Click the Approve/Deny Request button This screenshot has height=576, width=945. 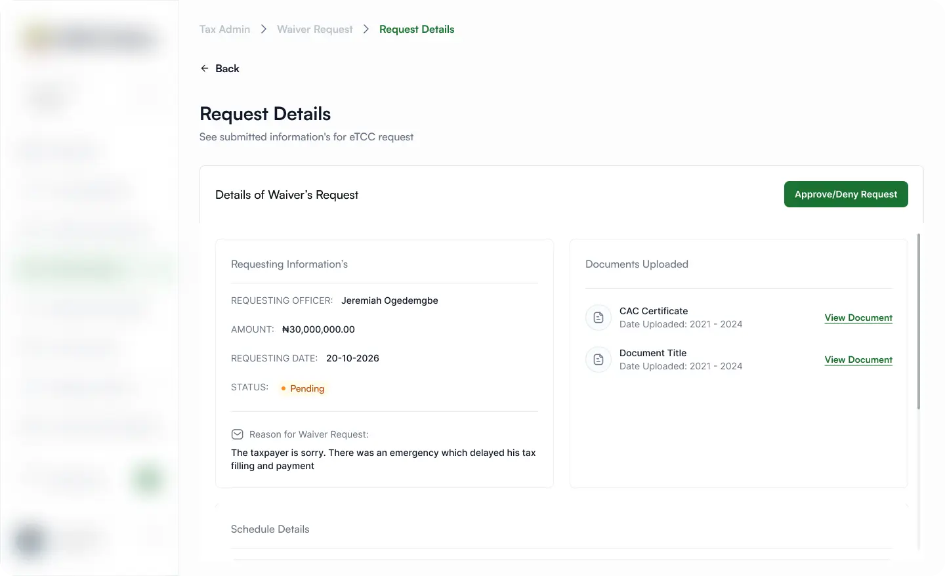(846, 194)
